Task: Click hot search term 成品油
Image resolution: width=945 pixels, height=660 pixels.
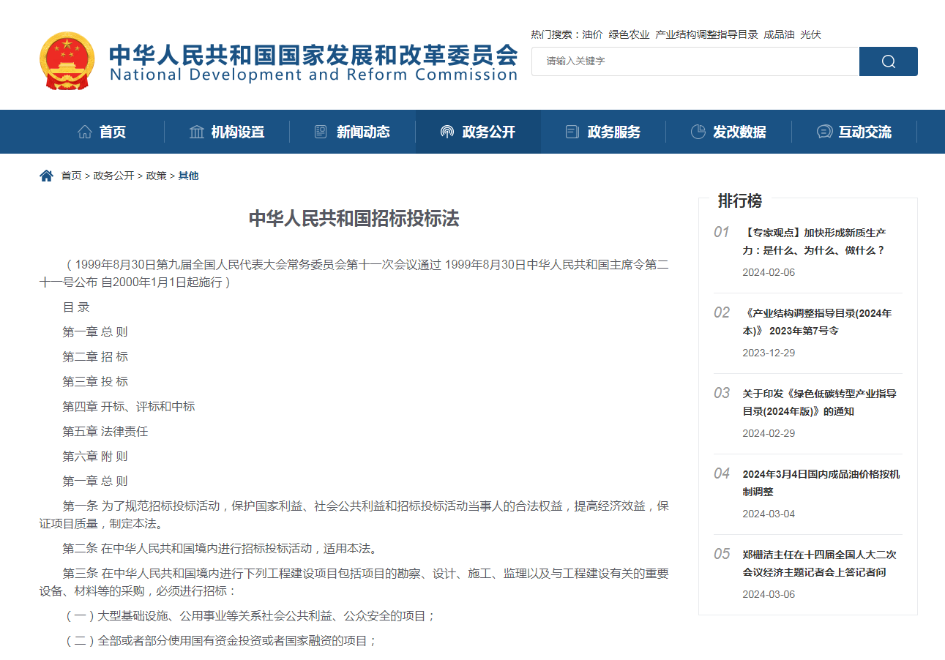Action: point(779,34)
